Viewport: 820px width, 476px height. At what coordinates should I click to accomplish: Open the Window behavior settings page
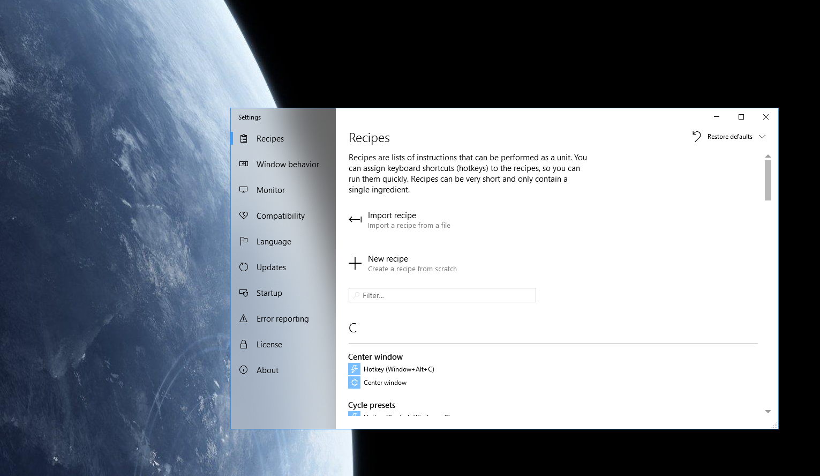tap(287, 165)
